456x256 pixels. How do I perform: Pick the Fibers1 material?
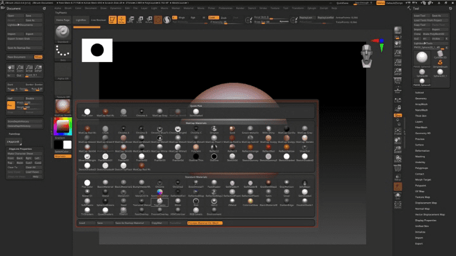123,210
